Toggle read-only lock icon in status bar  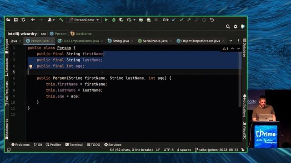coord(243,150)
